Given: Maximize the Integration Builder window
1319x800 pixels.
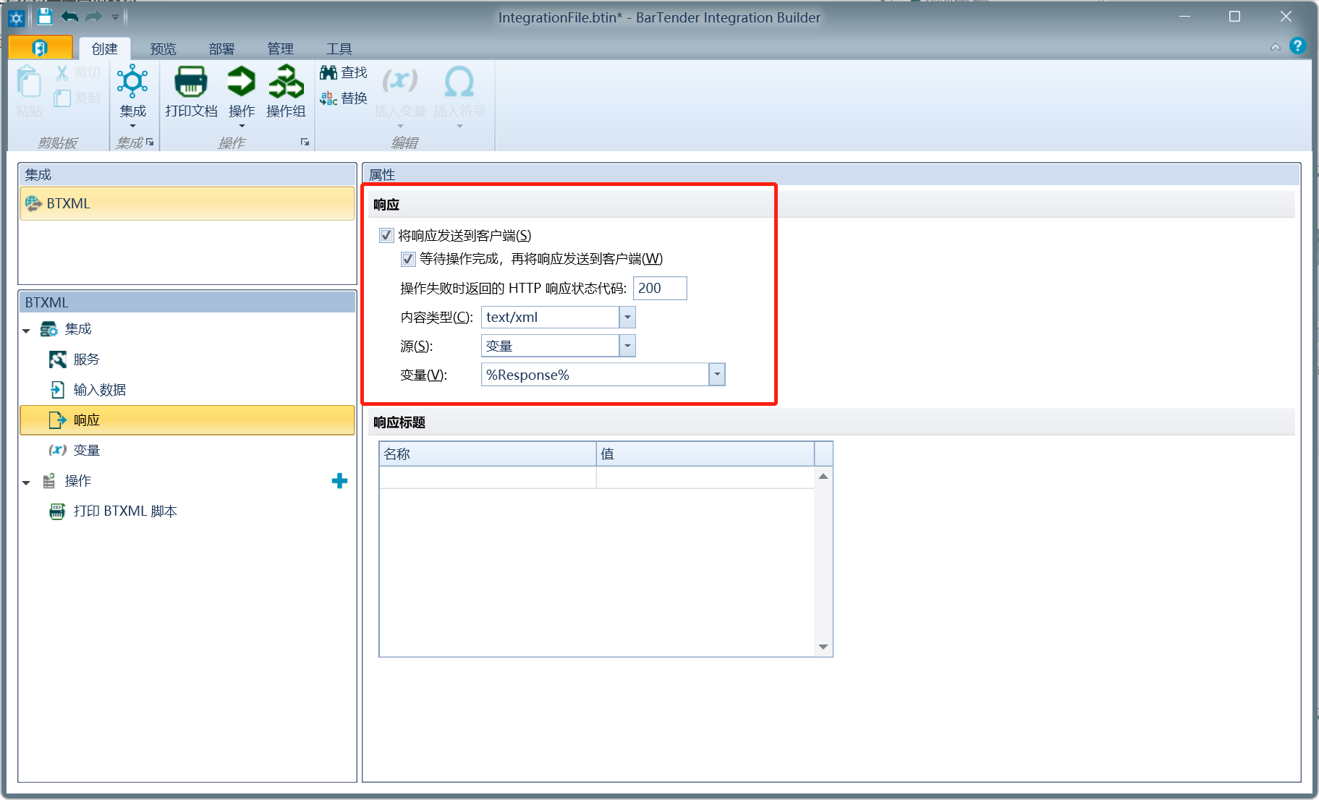Looking at the screenshot, I should (x=1235, y=17).
